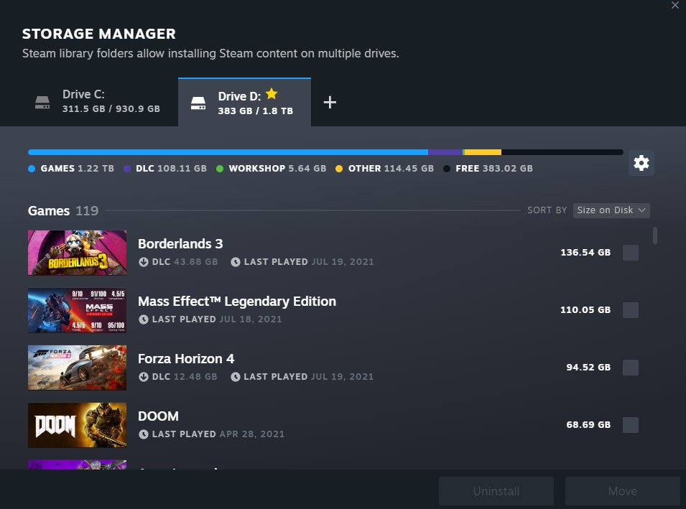Click the 110.05 GB size value
Viewport: 686px width, 509px height.
click(x=585, y=309)
